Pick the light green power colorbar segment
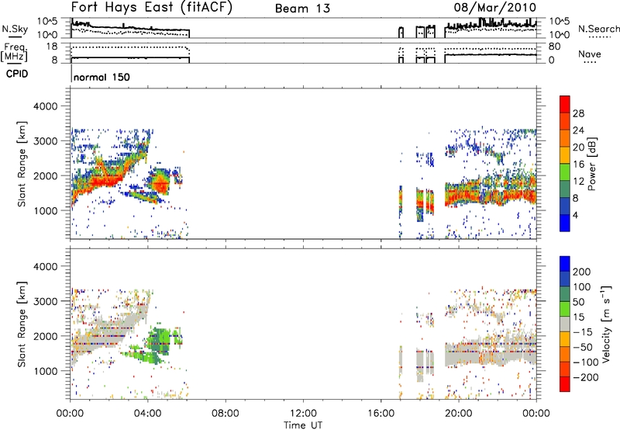The width and height of the screenshot is (620, 430). pos(565,172)
